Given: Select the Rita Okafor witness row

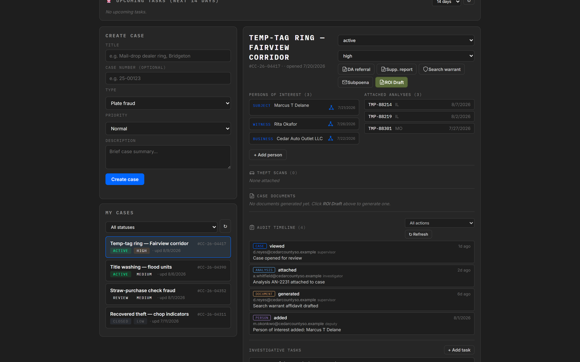Looking at the screenshot, I should [304, 124].
